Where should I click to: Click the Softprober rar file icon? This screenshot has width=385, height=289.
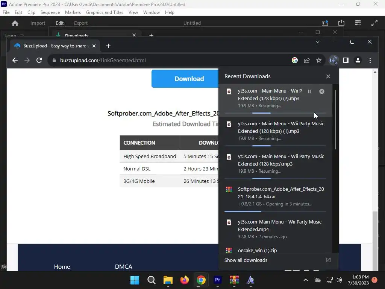[x=229, y=190]
